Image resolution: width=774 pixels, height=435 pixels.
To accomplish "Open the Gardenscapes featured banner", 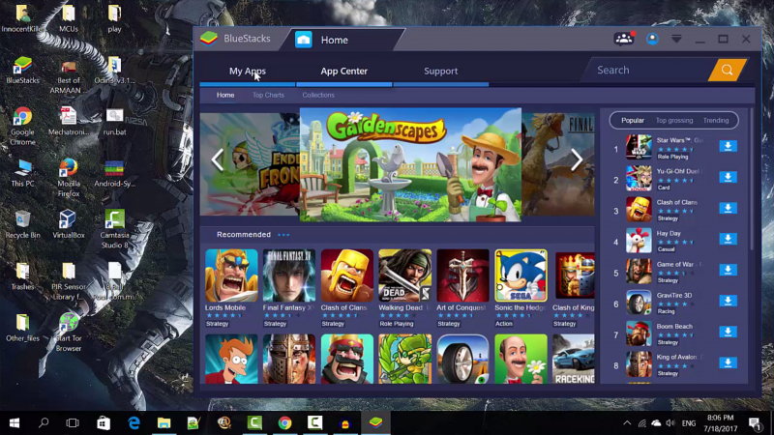I will [410, 164].
